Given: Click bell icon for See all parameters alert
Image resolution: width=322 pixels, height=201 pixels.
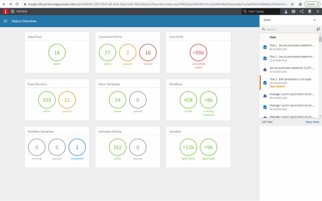Looking at the screenshot, I should pyautogui.click(x=265, y=70).
